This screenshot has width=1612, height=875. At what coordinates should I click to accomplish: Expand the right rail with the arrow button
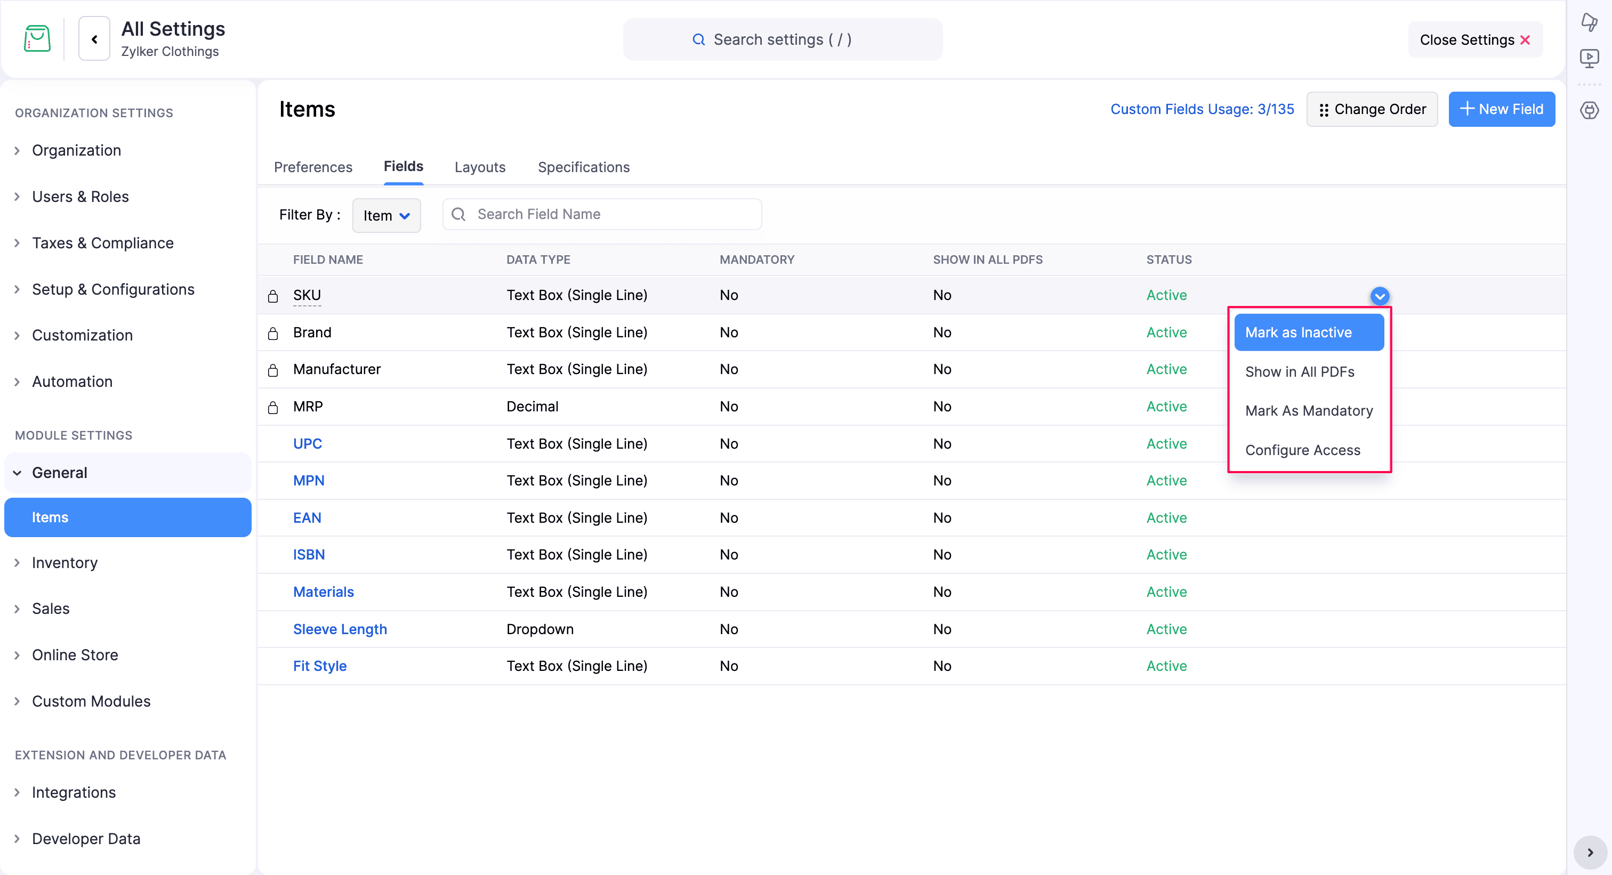point(1590,853)
